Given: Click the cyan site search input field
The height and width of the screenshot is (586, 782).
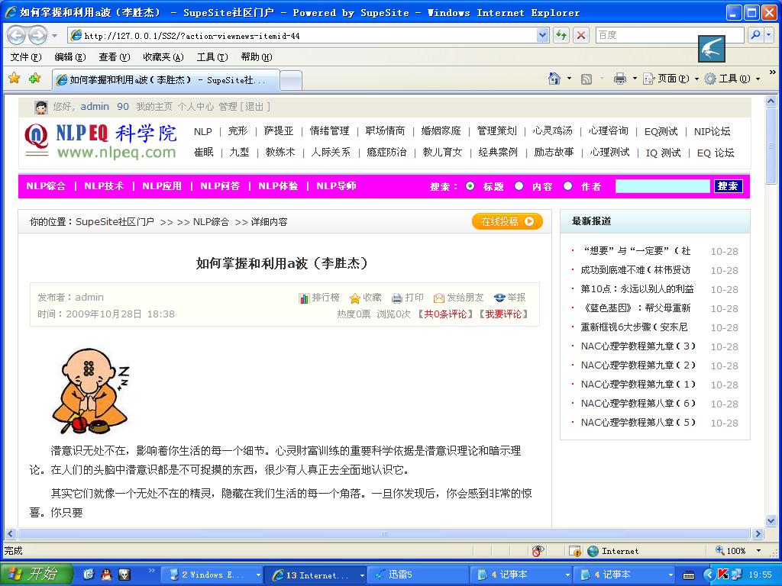Looking at the screenshot, I should [662, 186].
